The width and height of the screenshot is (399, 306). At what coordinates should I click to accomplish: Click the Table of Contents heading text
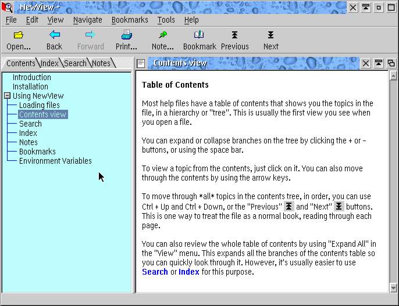(175, 85)
